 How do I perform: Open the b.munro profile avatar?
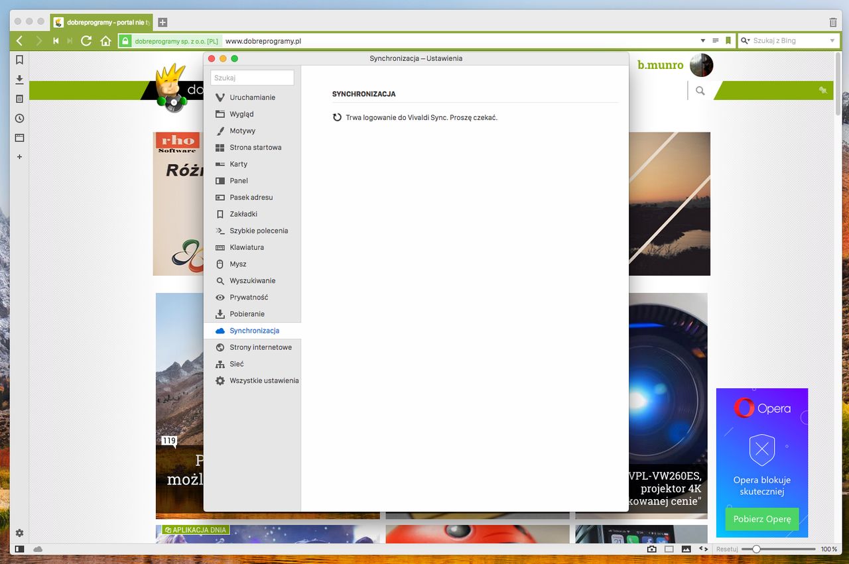point(701,65)
